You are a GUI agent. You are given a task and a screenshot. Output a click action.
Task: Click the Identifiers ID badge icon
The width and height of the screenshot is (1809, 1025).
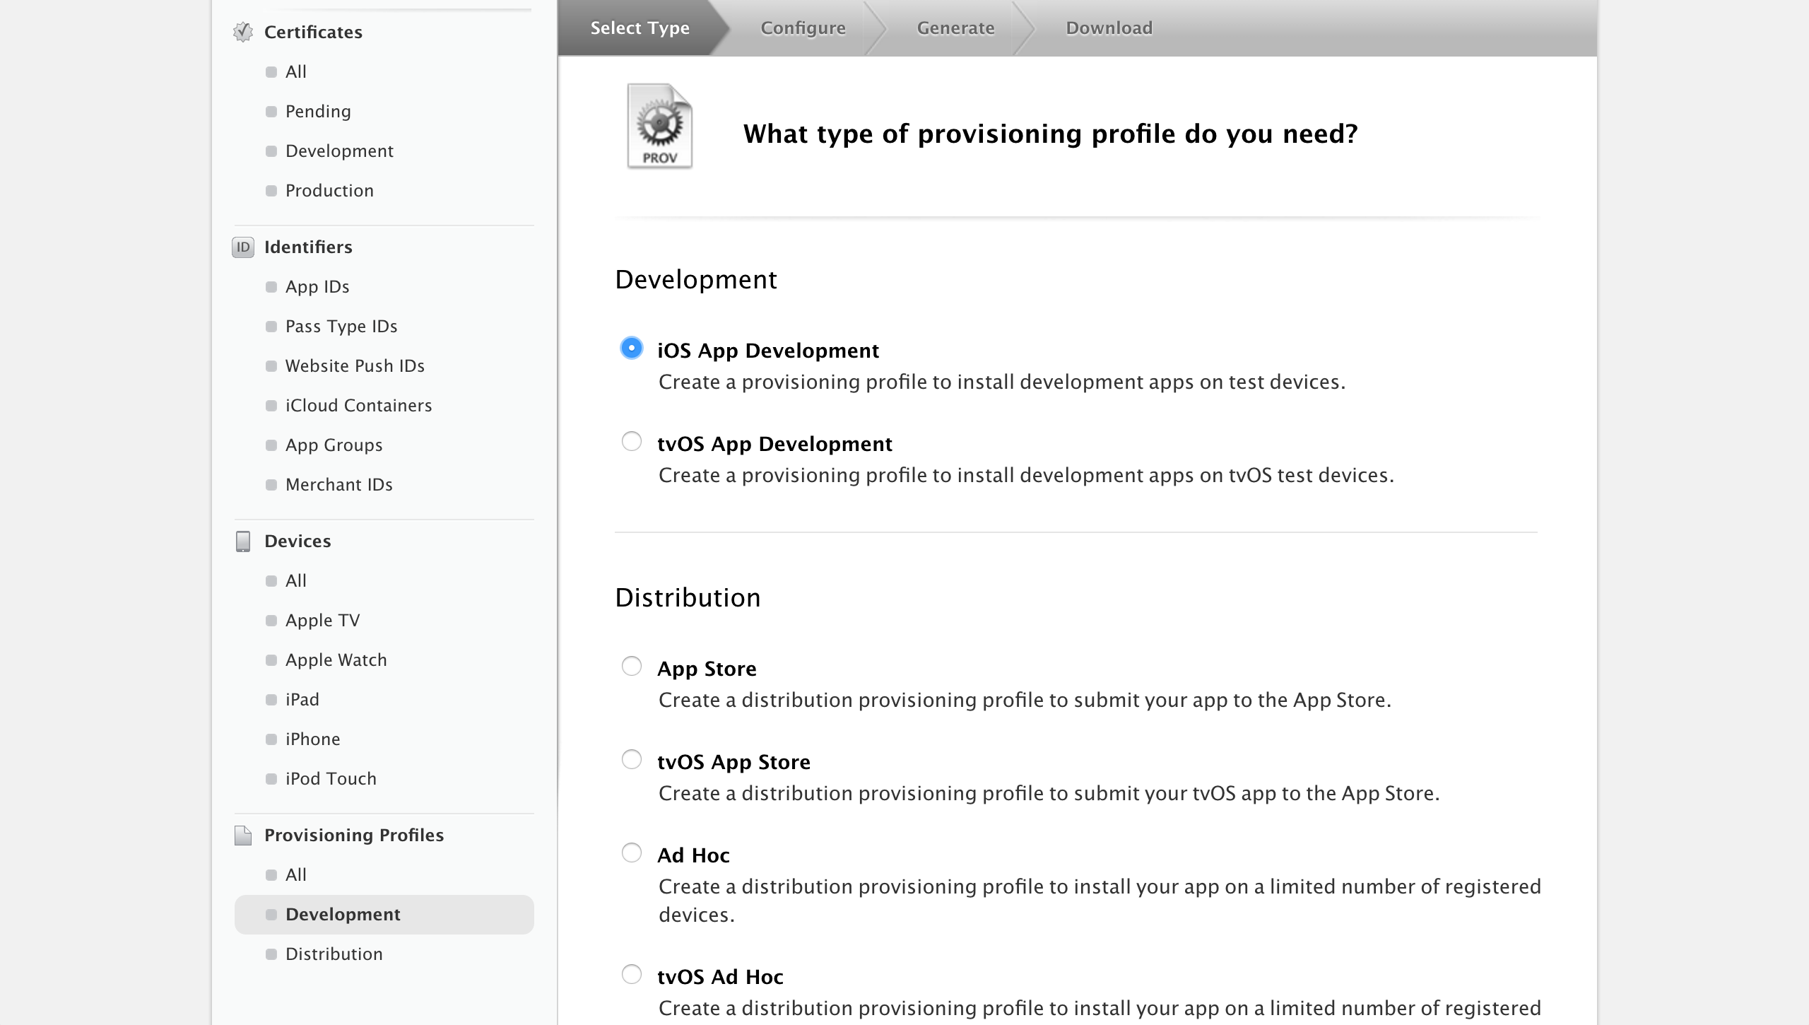[242, 247]
